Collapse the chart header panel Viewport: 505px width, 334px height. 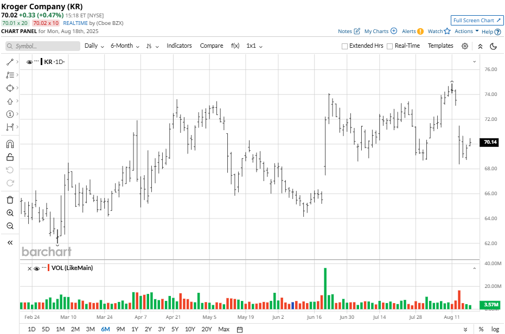point(480,46)
